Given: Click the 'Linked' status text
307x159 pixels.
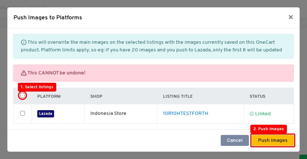Looking at the screenshot, I should click(263, 114).
